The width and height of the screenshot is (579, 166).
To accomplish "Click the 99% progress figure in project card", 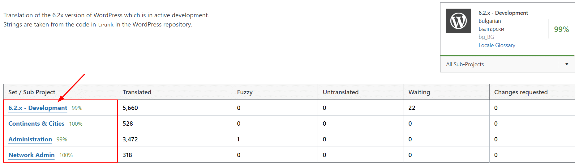I will (561, 29).
